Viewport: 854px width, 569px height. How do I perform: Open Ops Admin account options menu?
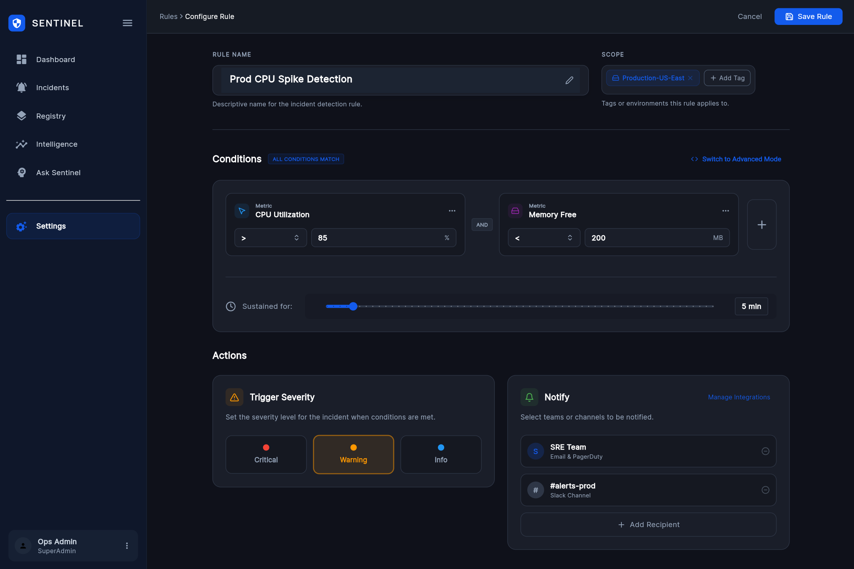(127, 546)
